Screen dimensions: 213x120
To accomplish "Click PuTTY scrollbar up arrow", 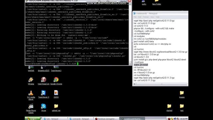I will tap(130, 4).
